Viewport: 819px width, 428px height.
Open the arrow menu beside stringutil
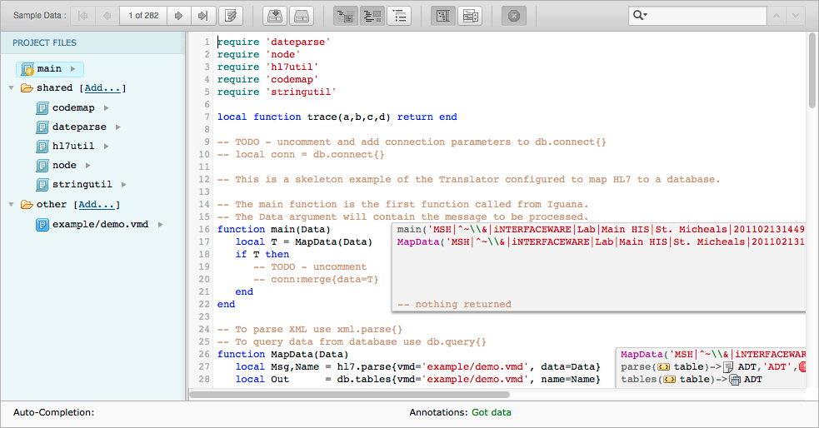(x=124, y=185)
